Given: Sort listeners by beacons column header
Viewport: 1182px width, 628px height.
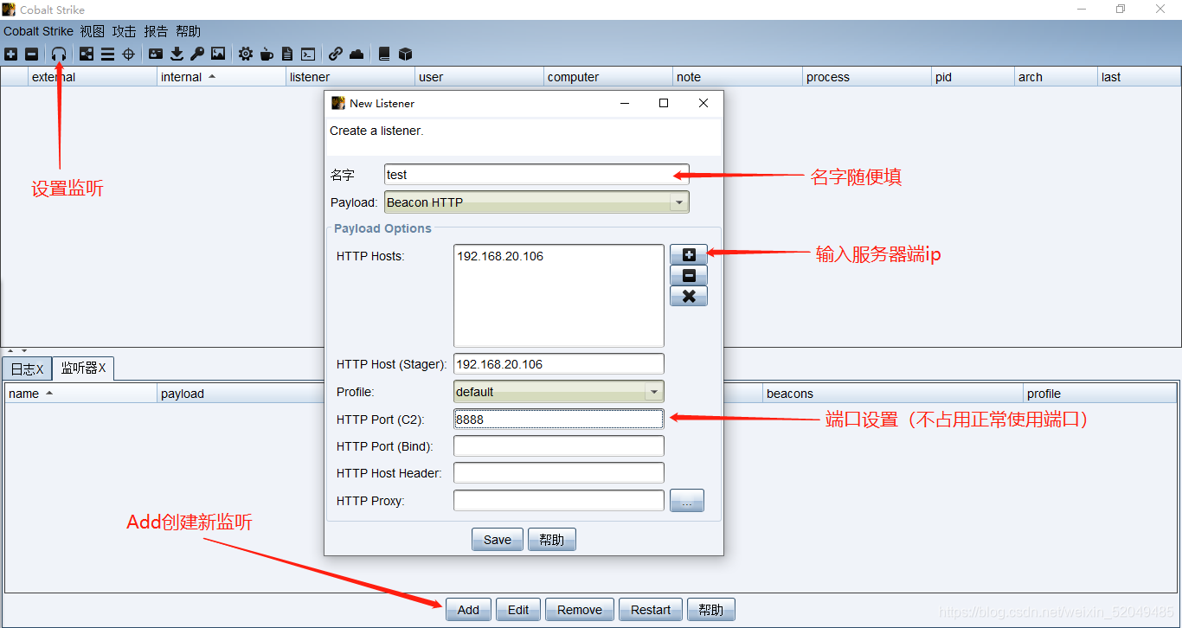Looking at the screenshot, I should pyautogui.click(x=892, y=394).
